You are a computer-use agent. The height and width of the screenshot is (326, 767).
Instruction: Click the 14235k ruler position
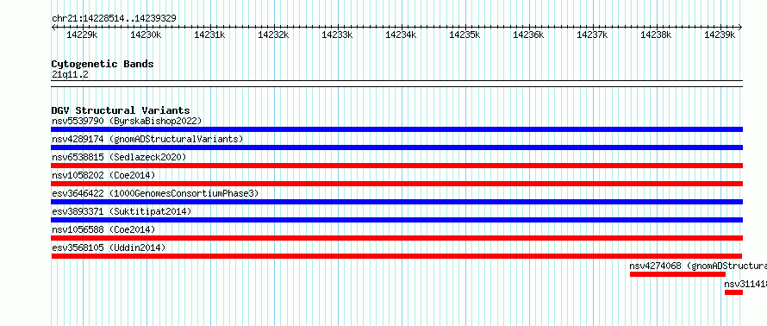(465, 34)
